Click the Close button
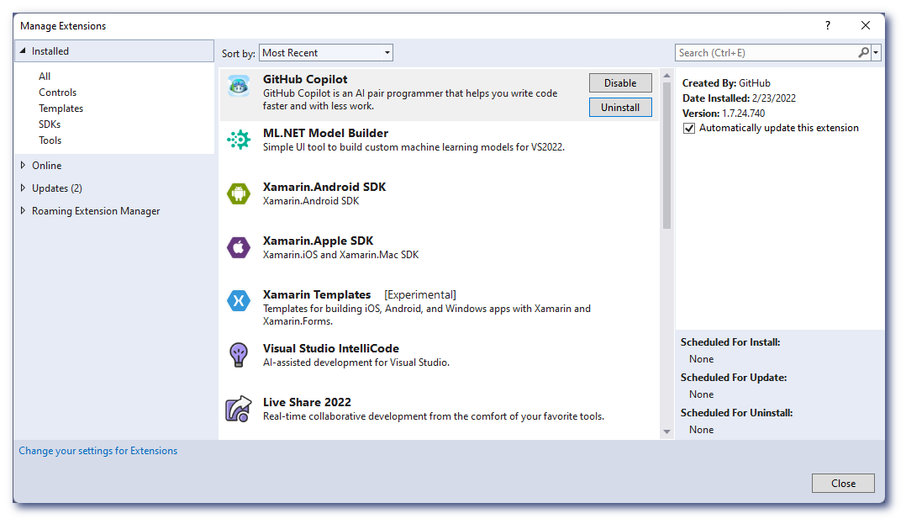The image size is (906, 524). (x=843, y=483)
